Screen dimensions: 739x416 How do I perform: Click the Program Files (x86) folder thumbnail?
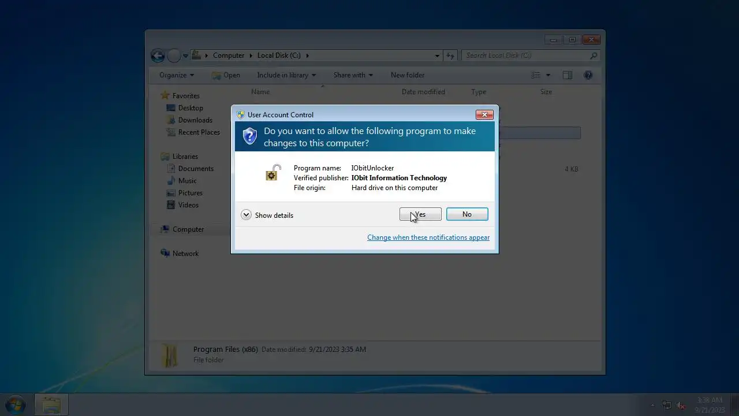pyautogui.click(x=170, y=355)
